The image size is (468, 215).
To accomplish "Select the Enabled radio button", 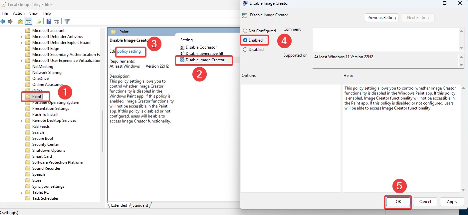I will tap(245, 40).
